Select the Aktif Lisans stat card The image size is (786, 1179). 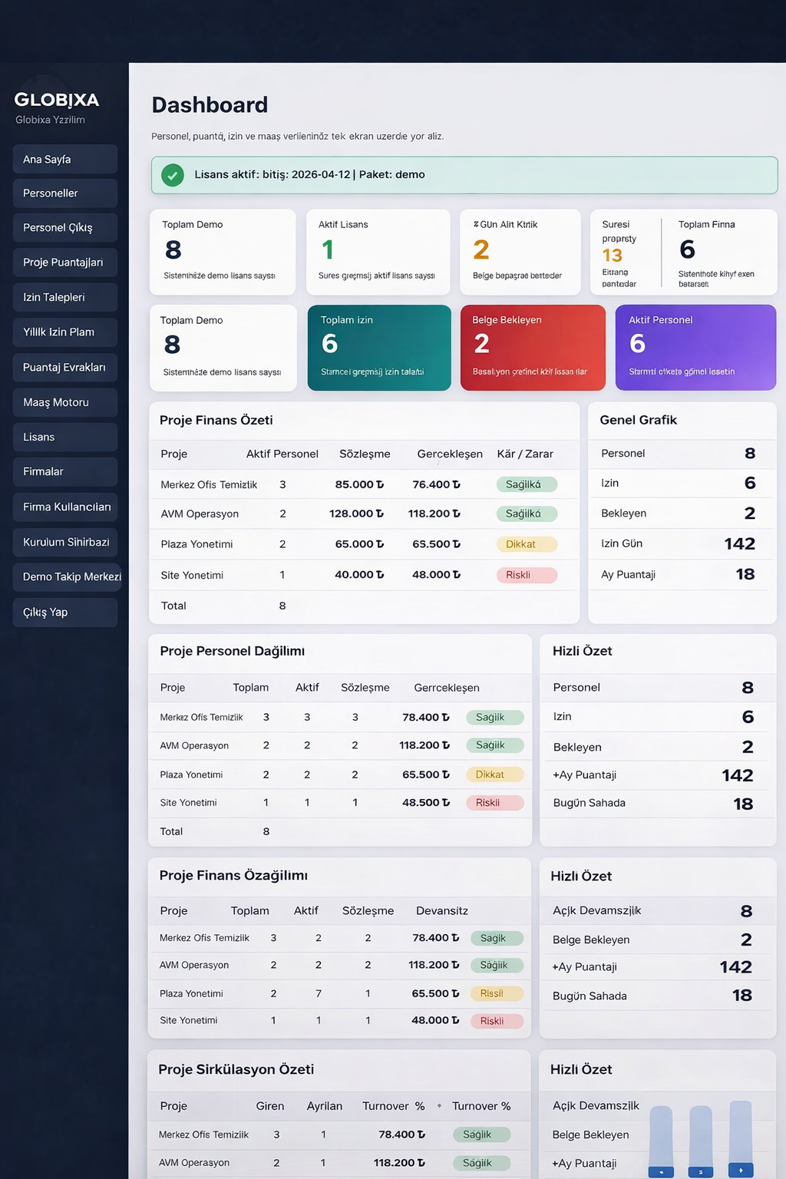pos(378,252)
